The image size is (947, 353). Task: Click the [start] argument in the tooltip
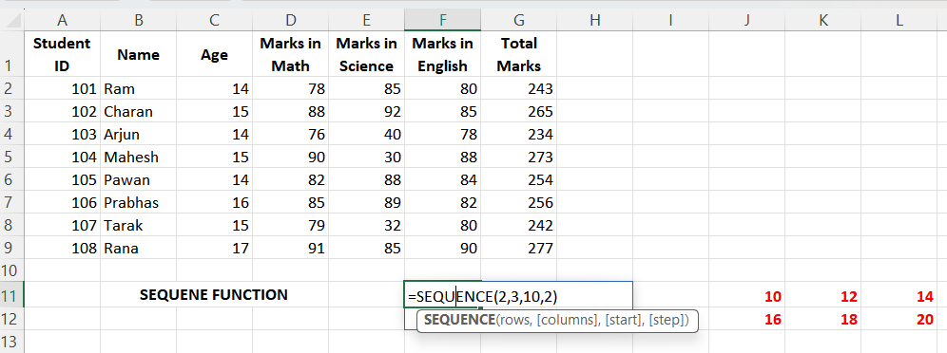(x=625, y=321)
